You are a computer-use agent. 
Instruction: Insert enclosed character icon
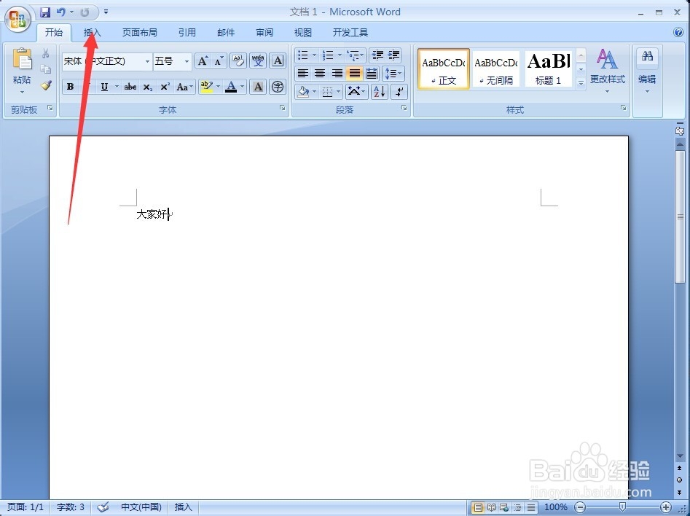click(x=278, y=87)
